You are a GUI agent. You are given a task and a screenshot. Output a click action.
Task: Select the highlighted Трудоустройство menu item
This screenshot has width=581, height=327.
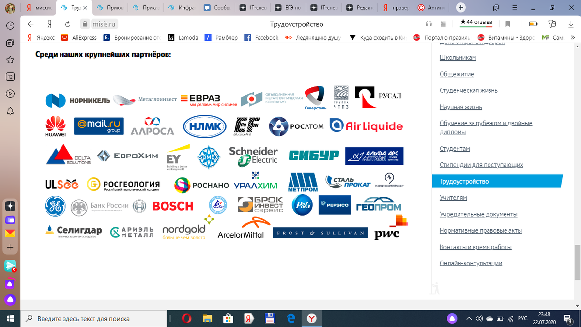pyautogui.click(x=497, y=181)
